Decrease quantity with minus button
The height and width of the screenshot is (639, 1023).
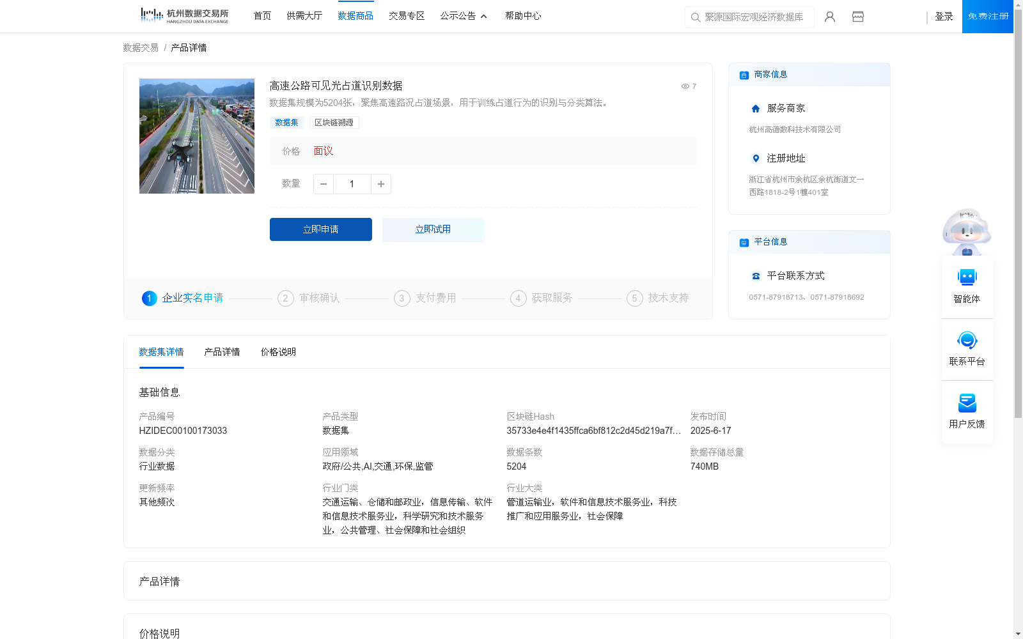324,184
